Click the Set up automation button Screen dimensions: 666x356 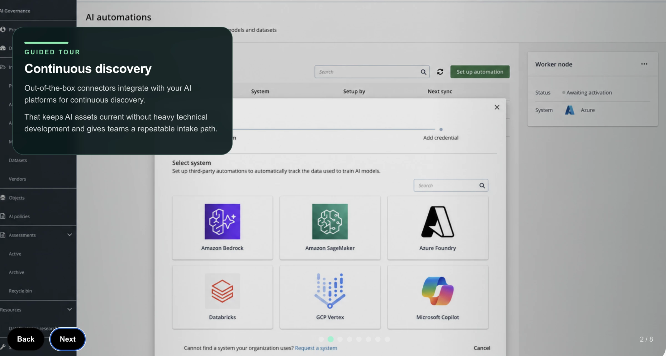pos(480,72)
